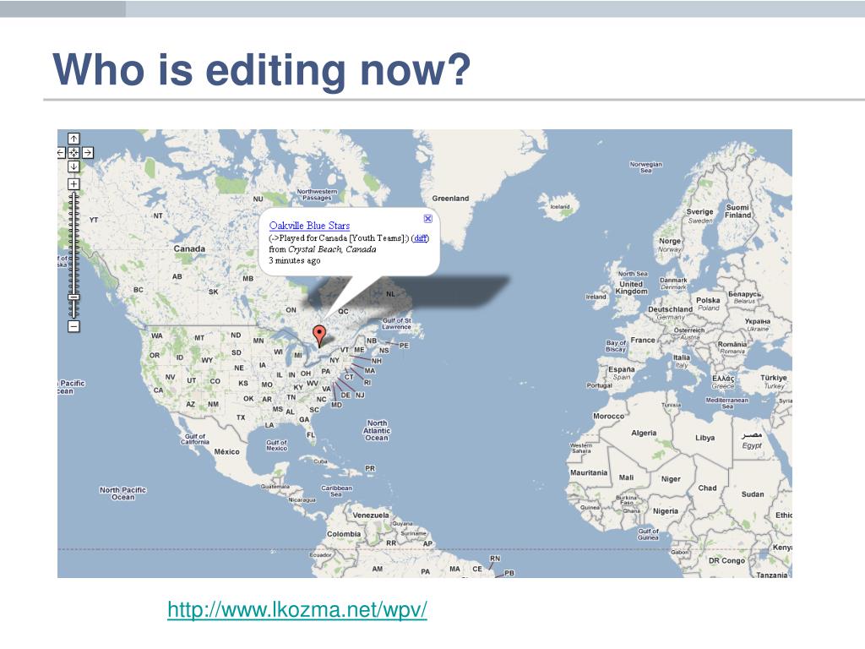Image resolution: width=865 pixels, height=649 pixels.
Task: Click the zoom slider handle
Action: [73, 297]
